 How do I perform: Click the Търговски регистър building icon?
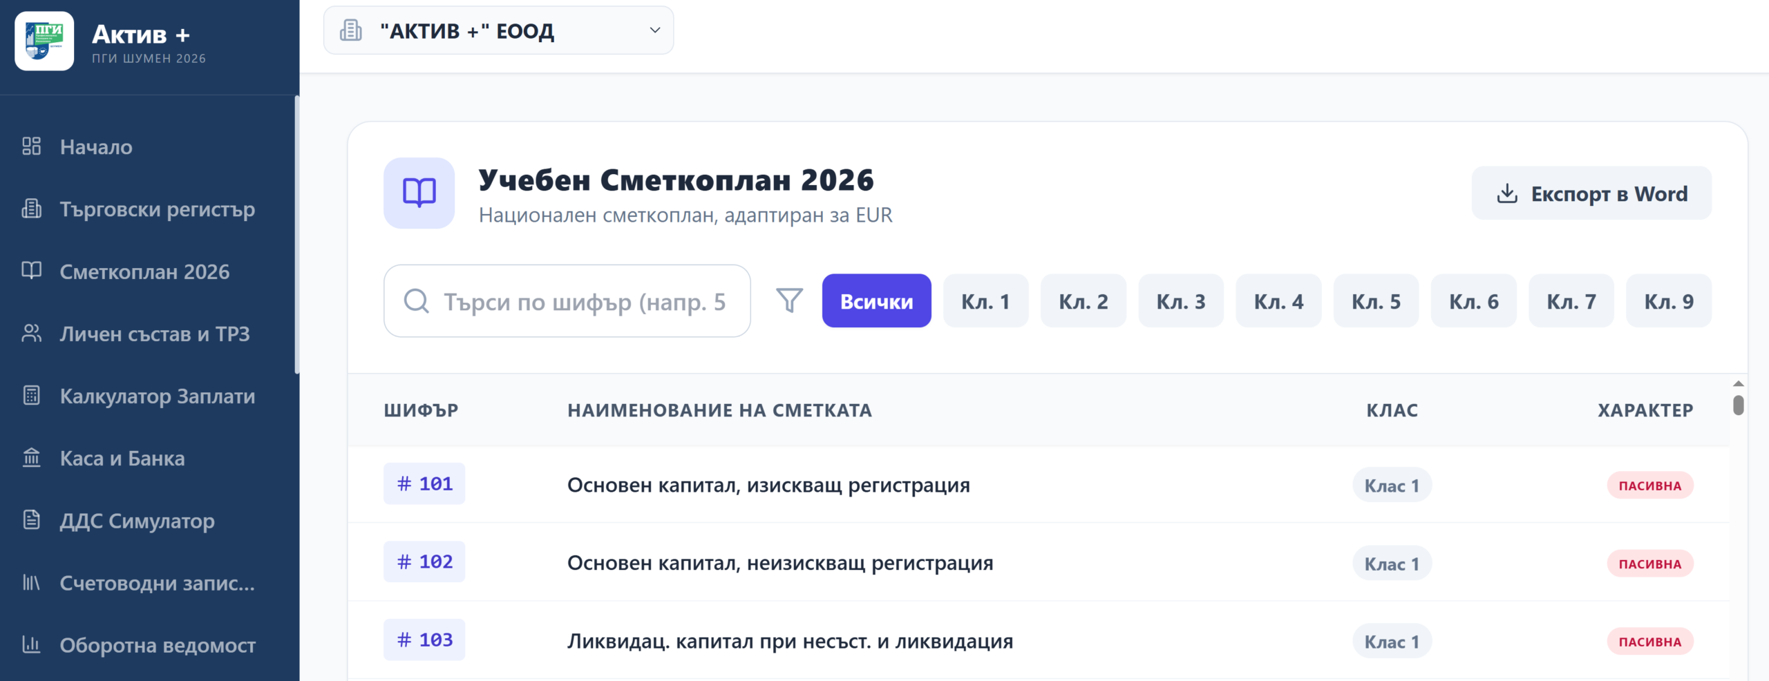click(x=31, y=209)
